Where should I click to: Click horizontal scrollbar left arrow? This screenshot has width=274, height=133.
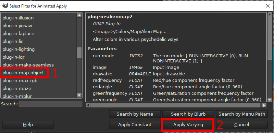coord(88,105)
